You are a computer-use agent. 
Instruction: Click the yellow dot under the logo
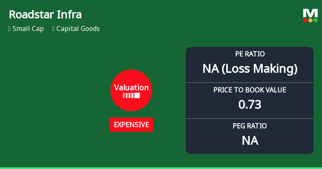click(311, 20)
